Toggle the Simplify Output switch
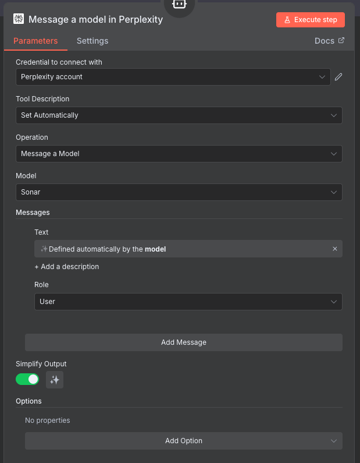 27,380
